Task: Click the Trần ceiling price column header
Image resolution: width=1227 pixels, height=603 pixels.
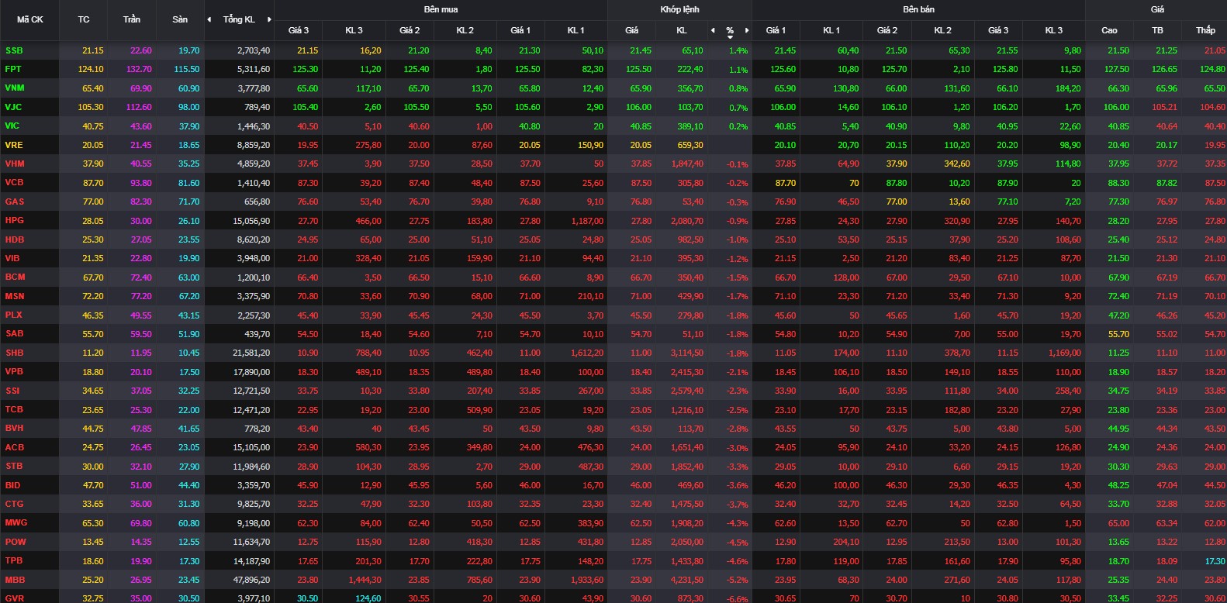Action: (x=132, y=19)
